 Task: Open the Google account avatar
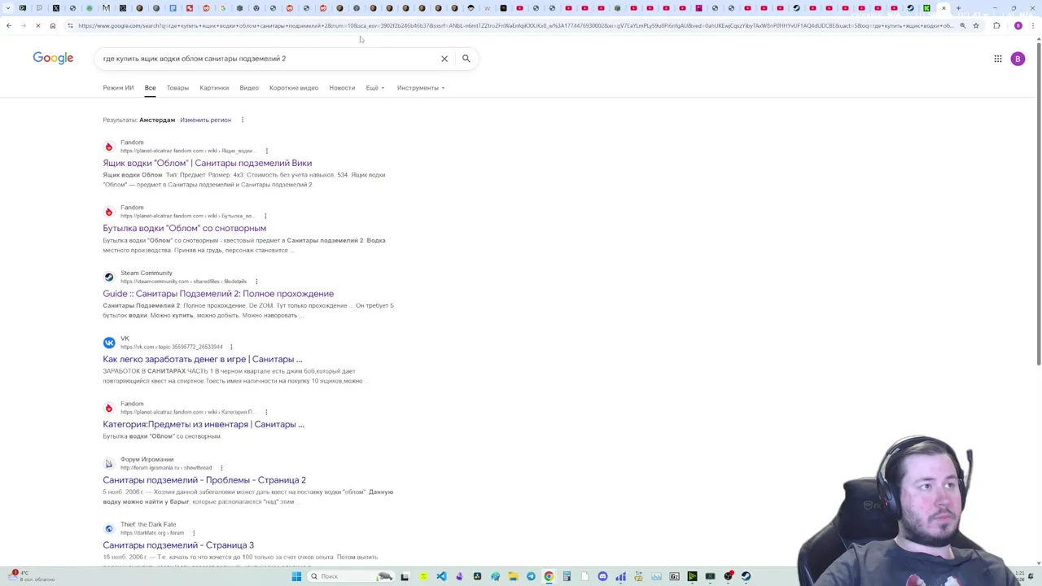(x=1018, y=59)
